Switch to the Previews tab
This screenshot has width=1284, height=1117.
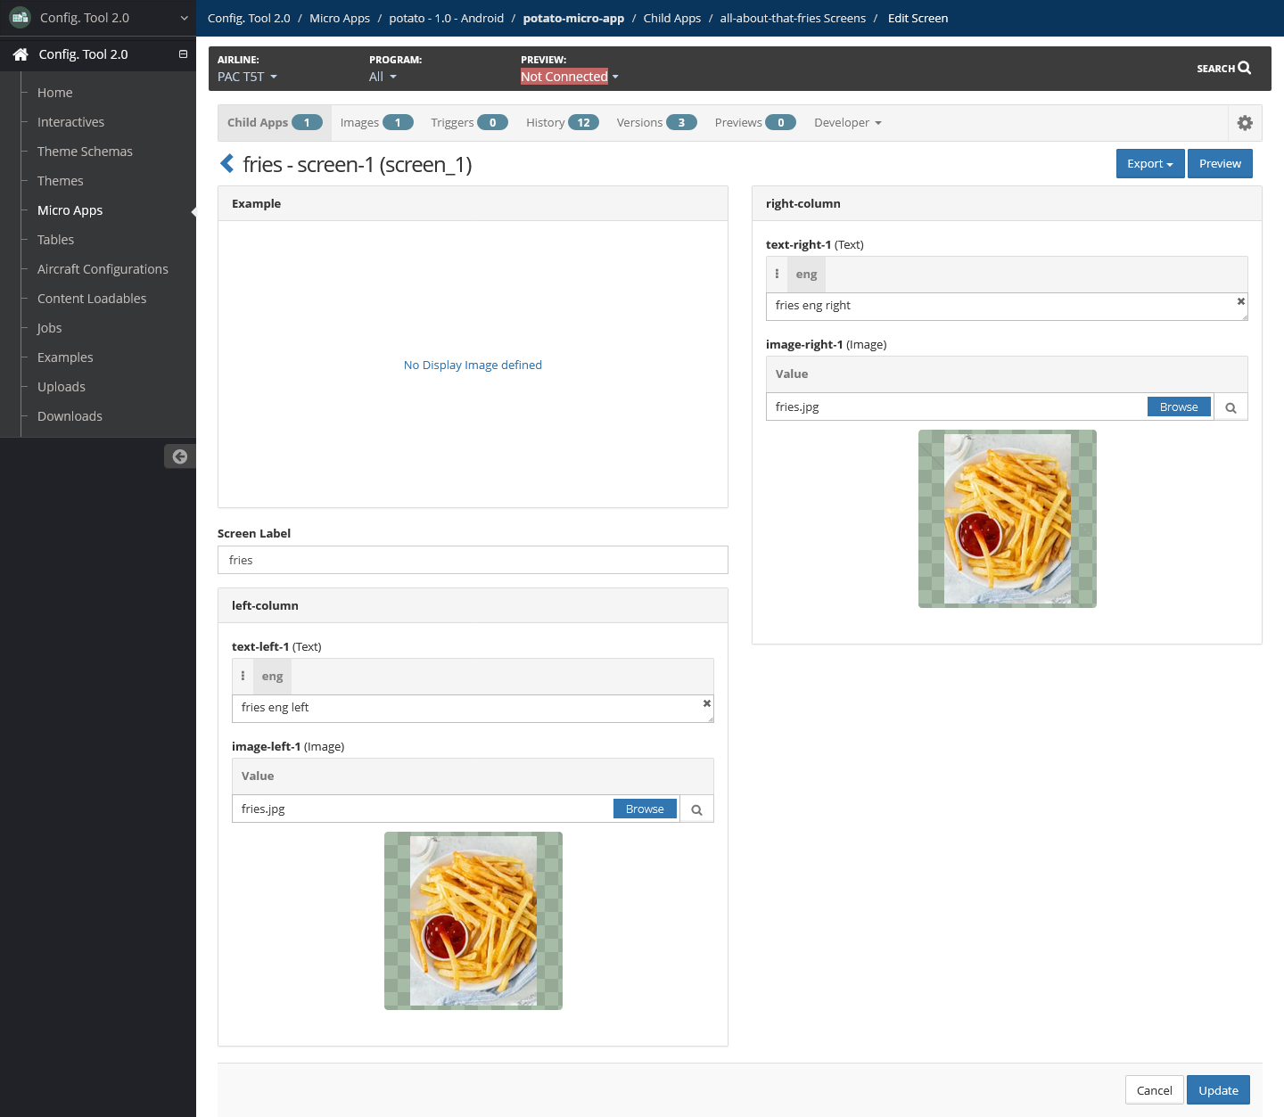pyautogui.click(x=754, y=123)
